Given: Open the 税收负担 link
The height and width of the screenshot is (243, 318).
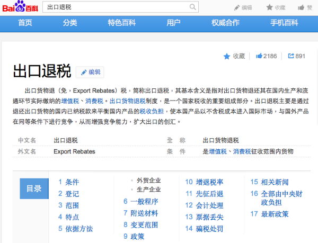Looking at the screenshot, I should (152, 111).
